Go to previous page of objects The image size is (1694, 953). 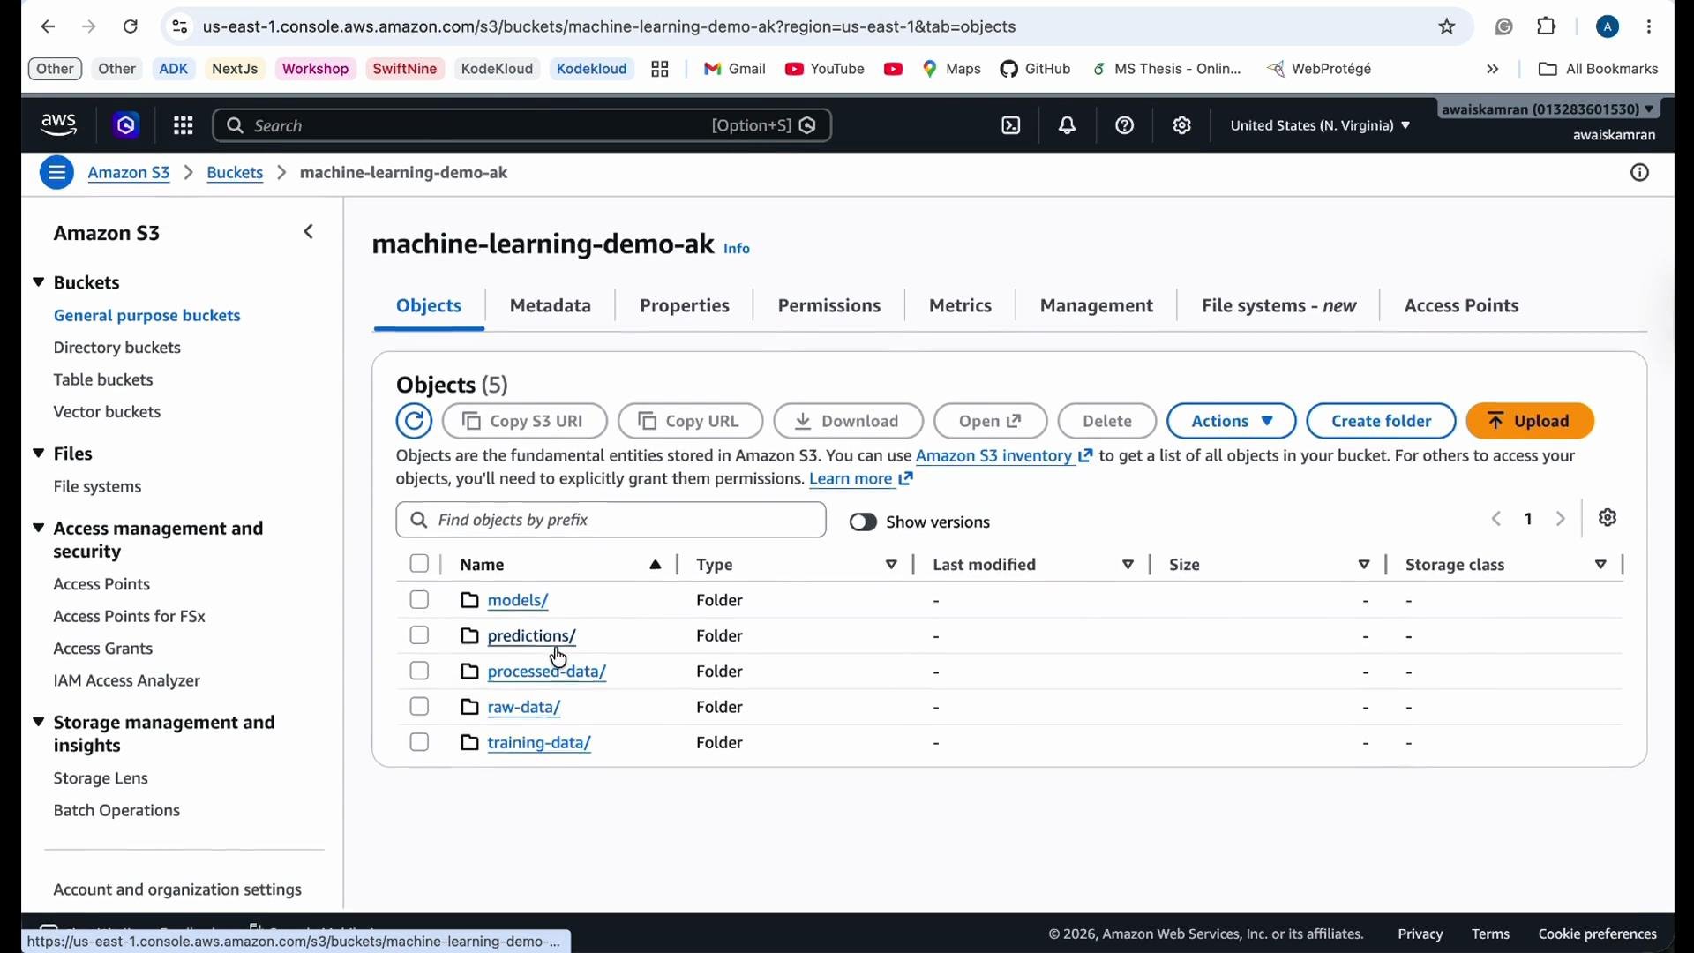[1497, 520]
